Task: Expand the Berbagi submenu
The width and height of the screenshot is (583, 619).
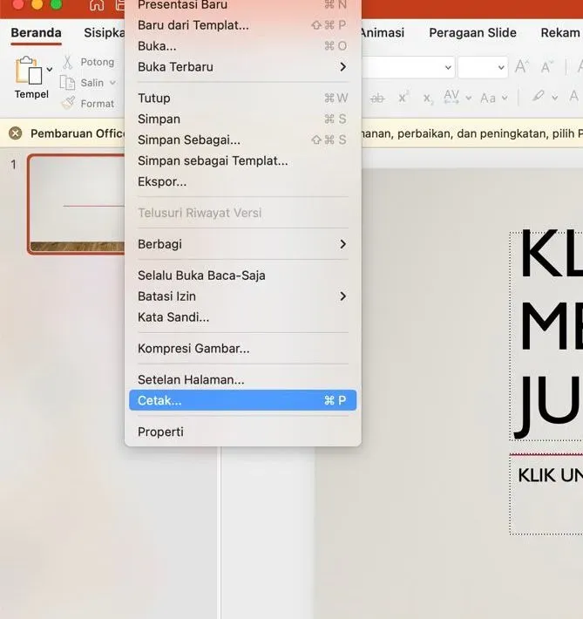Action: (242, 244)
